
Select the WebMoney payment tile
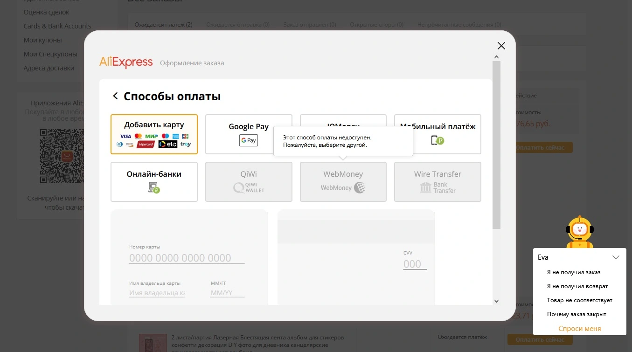coord(343,182)
